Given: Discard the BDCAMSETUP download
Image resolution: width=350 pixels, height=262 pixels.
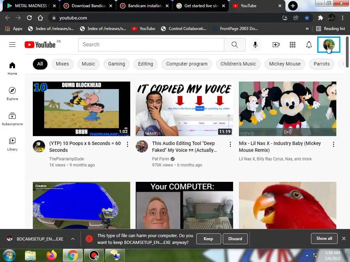Looking at the screenshot, I should 235,239.
